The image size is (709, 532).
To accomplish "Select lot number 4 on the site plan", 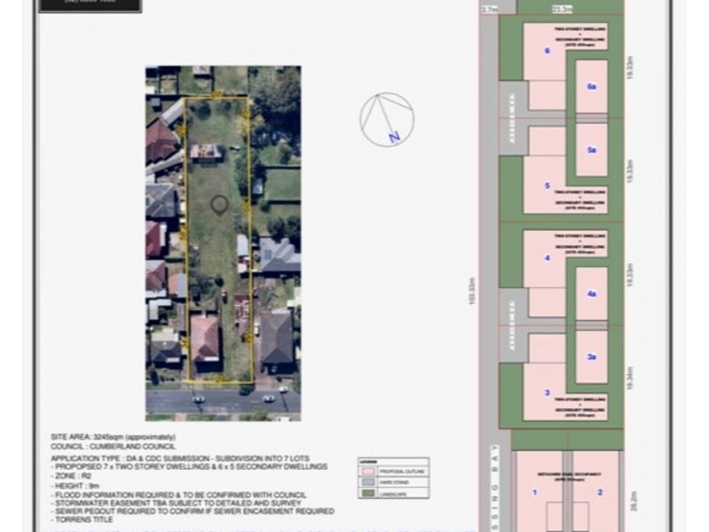I will [x=548, y=258].
